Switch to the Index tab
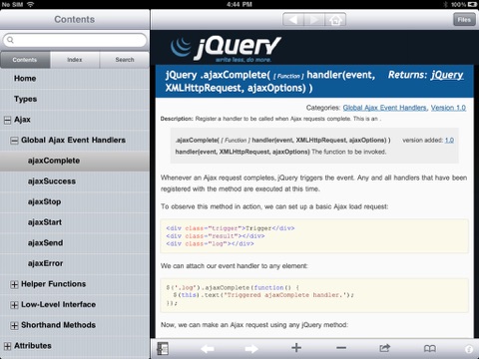The width and height of the screenshot is (479, 359). point(75,60)
